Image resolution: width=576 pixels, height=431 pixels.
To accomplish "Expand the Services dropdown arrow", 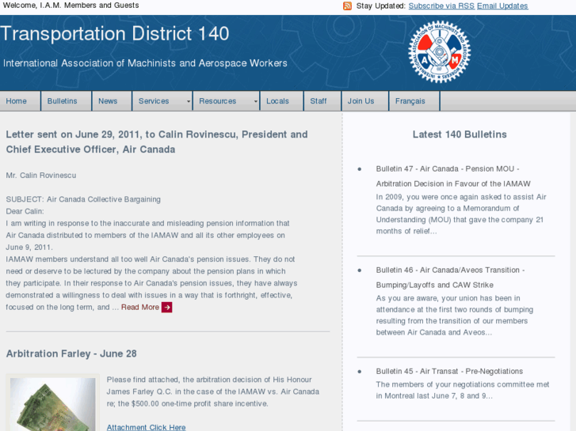I will pos(189,101).
